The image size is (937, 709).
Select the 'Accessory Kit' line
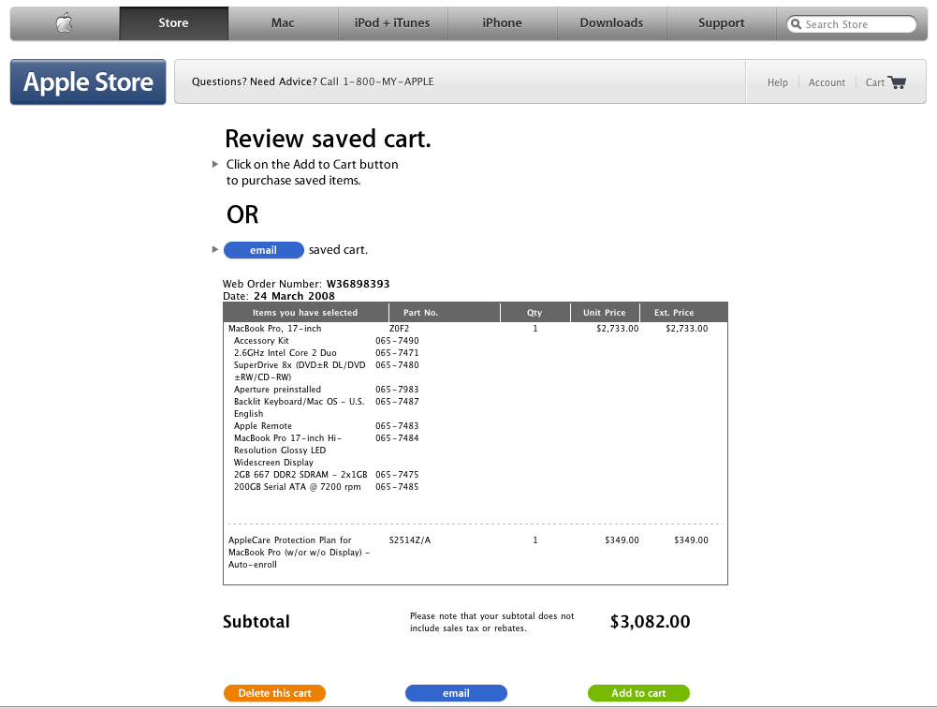(x=261, y=341)
